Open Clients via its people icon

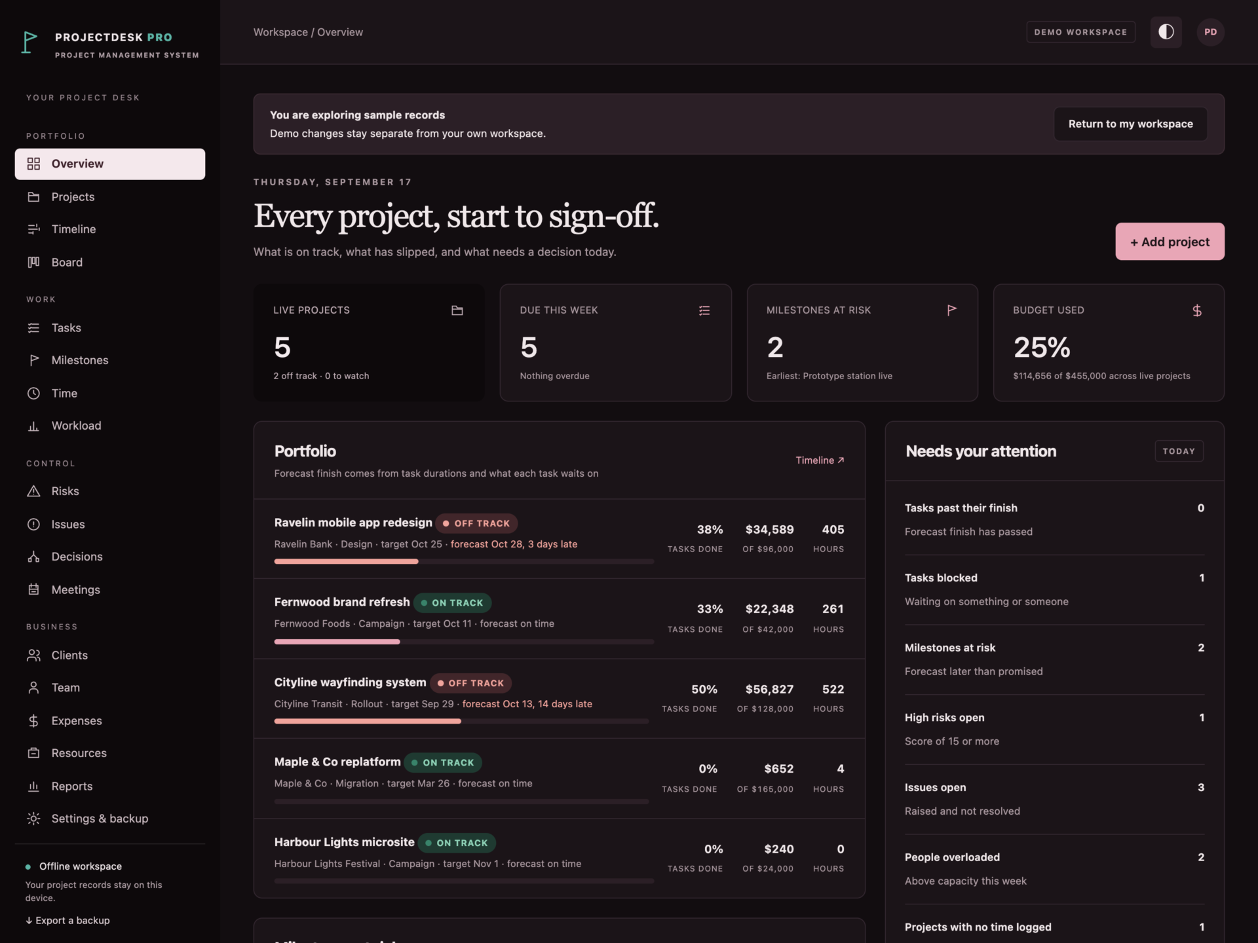(x=33, y=655)
